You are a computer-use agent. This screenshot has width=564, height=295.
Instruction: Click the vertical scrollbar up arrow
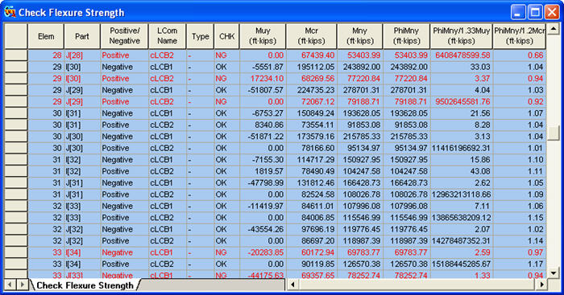(554, 29)
